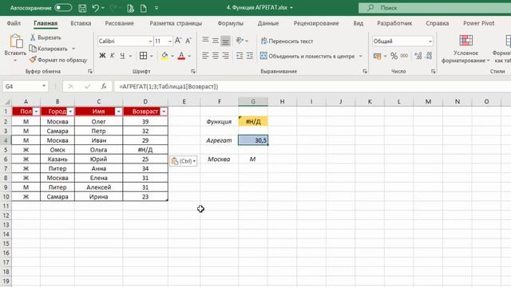Click Объединить и поместить в центре

tap(307, 56)
